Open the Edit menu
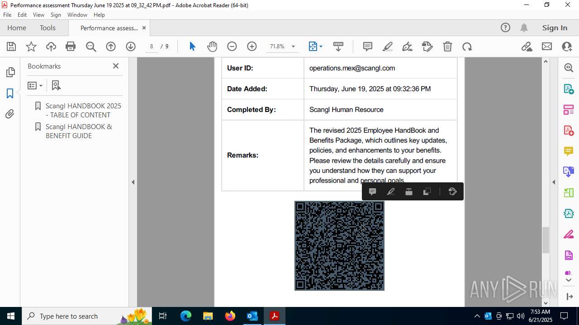The height and width of the screenshot is (325, 579). click(x=22, y=14)
